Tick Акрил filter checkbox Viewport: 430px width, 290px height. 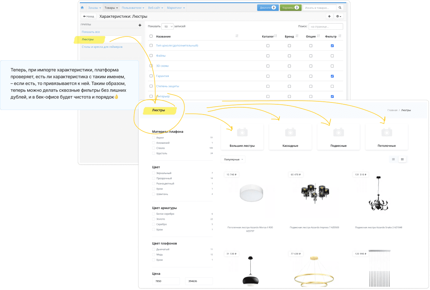pyautogui.click(x=154, y=137)
